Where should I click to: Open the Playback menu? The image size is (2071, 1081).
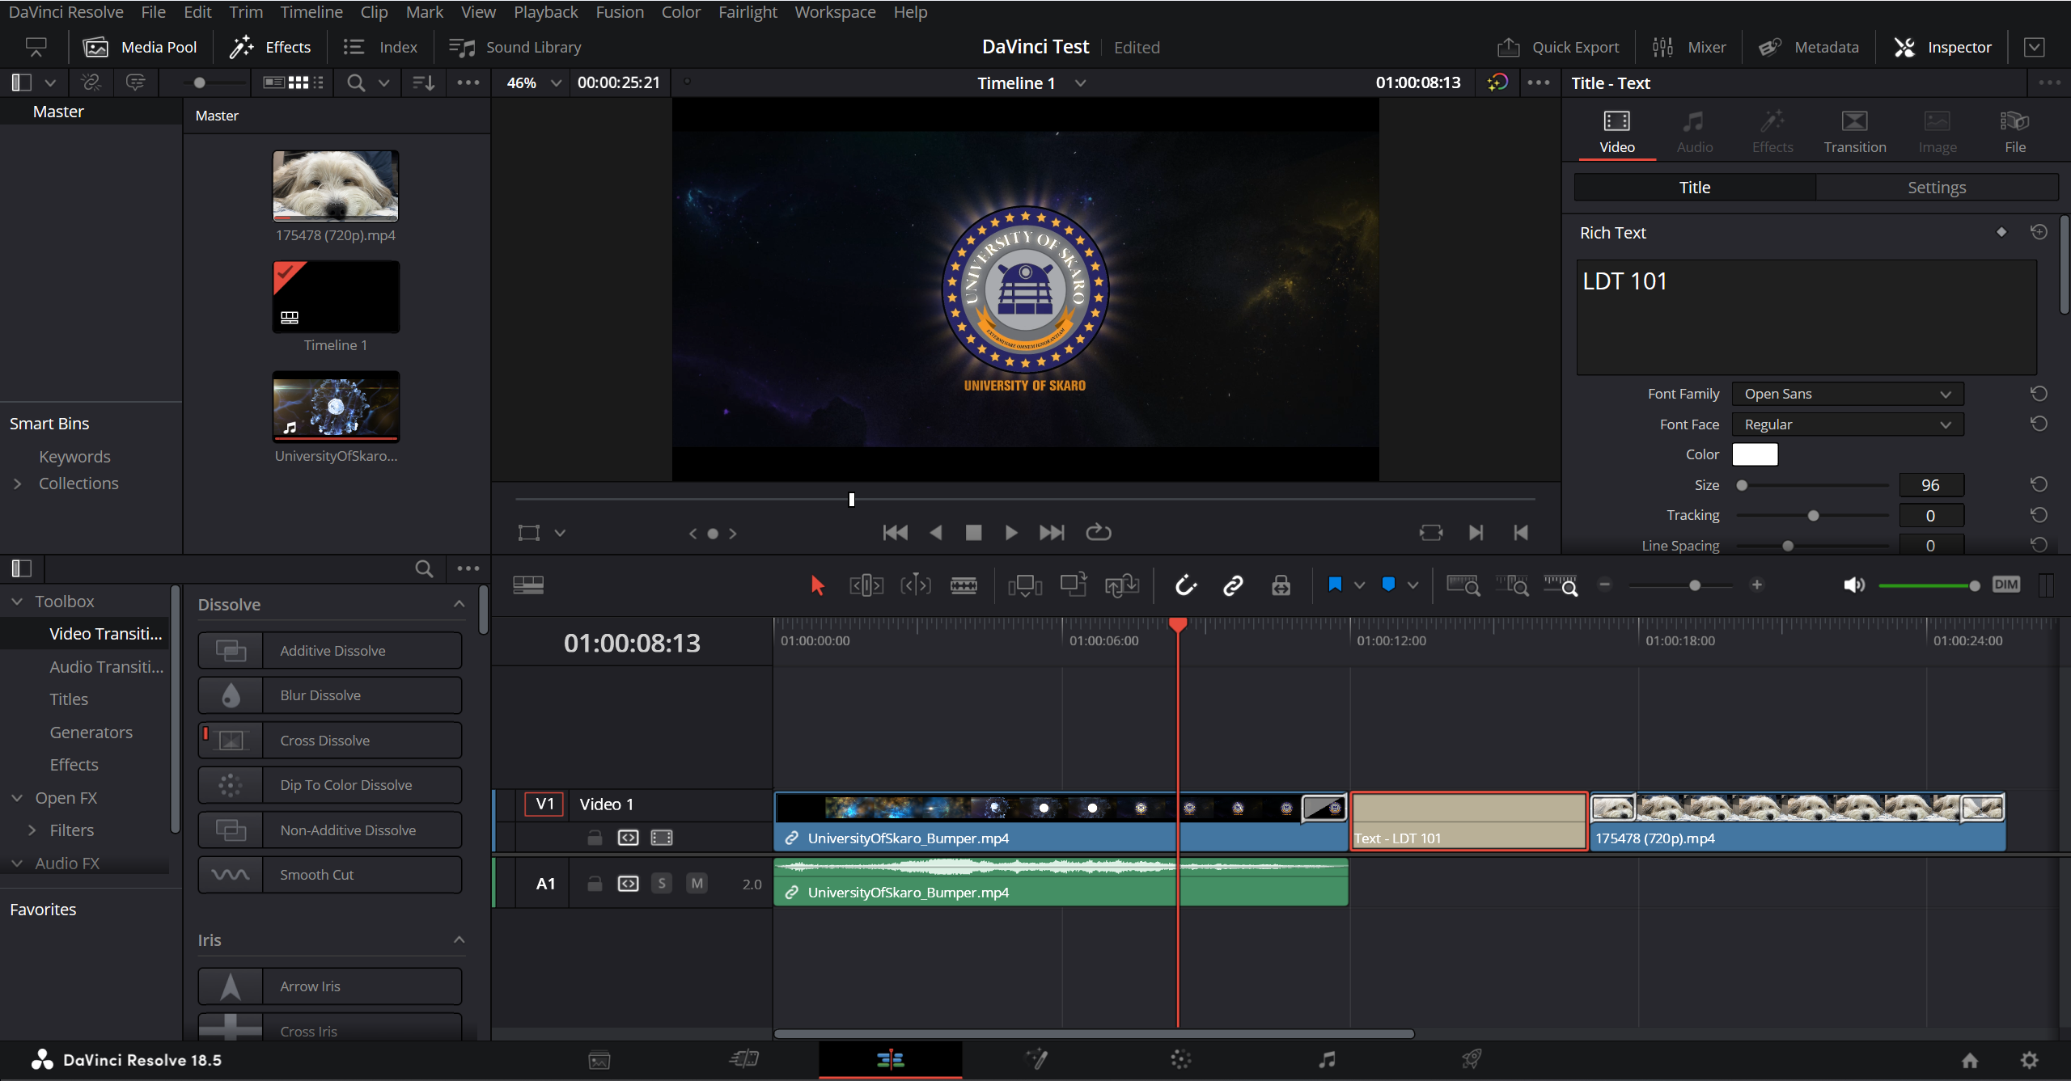[x=545, y=12]
